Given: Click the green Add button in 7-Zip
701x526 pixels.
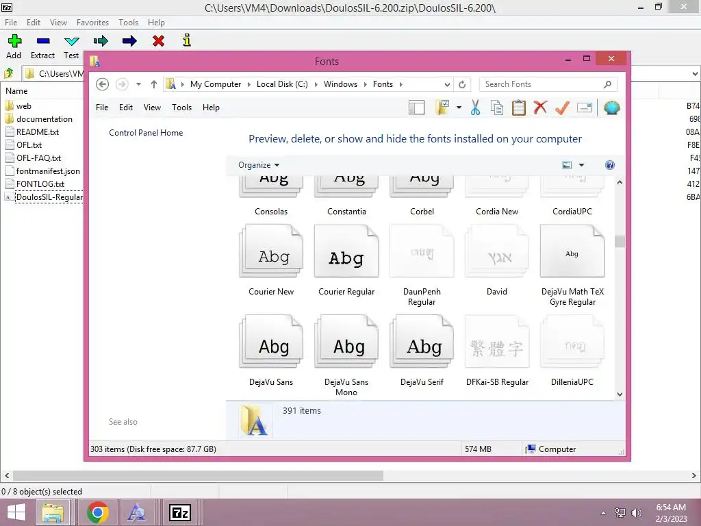Looking at the screenshot, I should coord(14,41).
